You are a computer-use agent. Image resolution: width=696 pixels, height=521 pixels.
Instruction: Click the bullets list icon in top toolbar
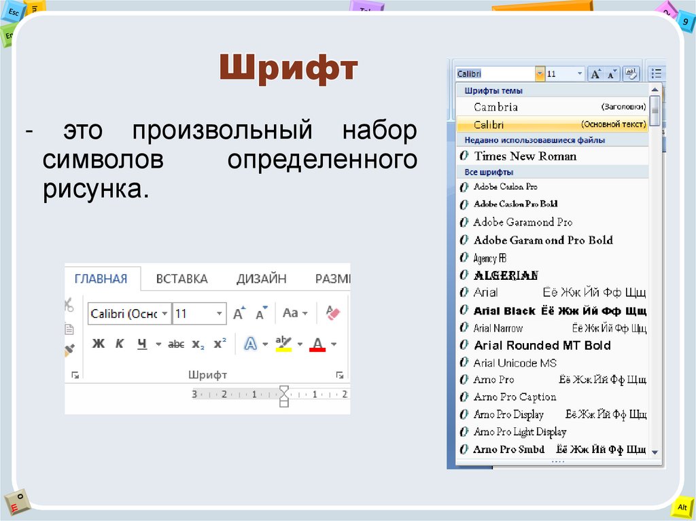pos(655,73)
